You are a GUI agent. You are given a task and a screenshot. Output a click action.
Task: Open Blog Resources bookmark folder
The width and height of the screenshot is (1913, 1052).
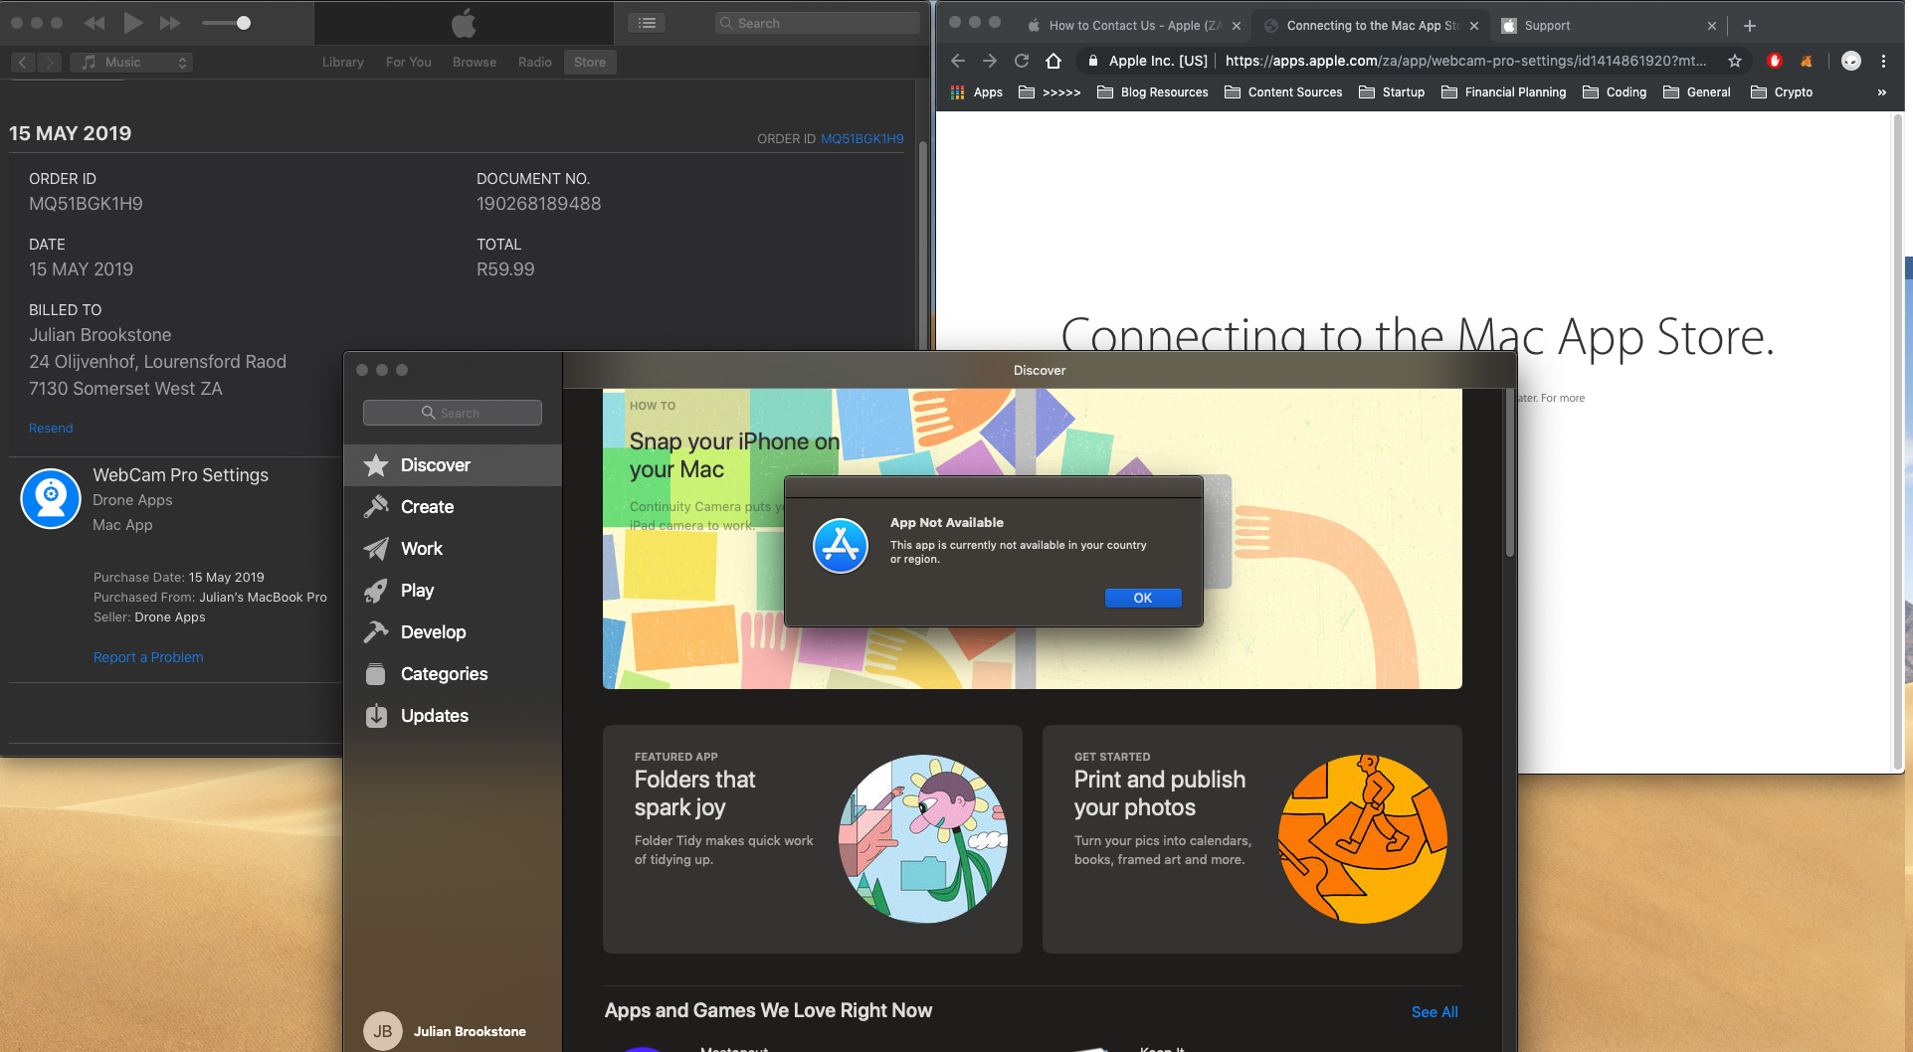point(1153,92)
